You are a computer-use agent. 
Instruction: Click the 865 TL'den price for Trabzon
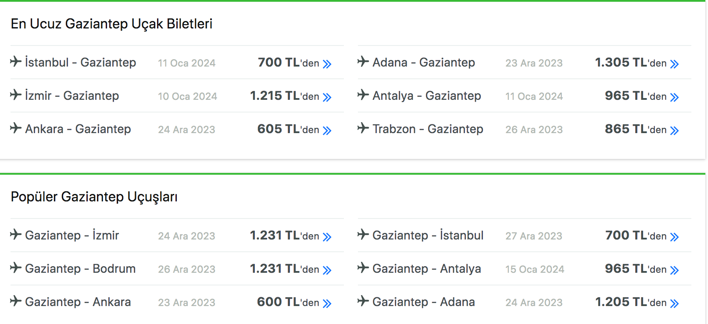coord(635,129)
